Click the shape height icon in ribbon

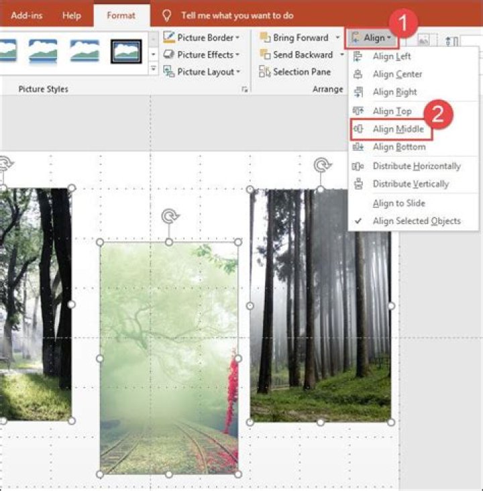(451, 41)
